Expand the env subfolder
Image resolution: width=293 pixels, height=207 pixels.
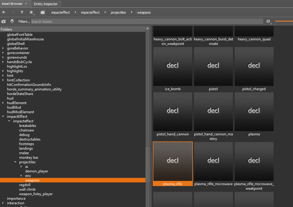[x=21, y=176]
